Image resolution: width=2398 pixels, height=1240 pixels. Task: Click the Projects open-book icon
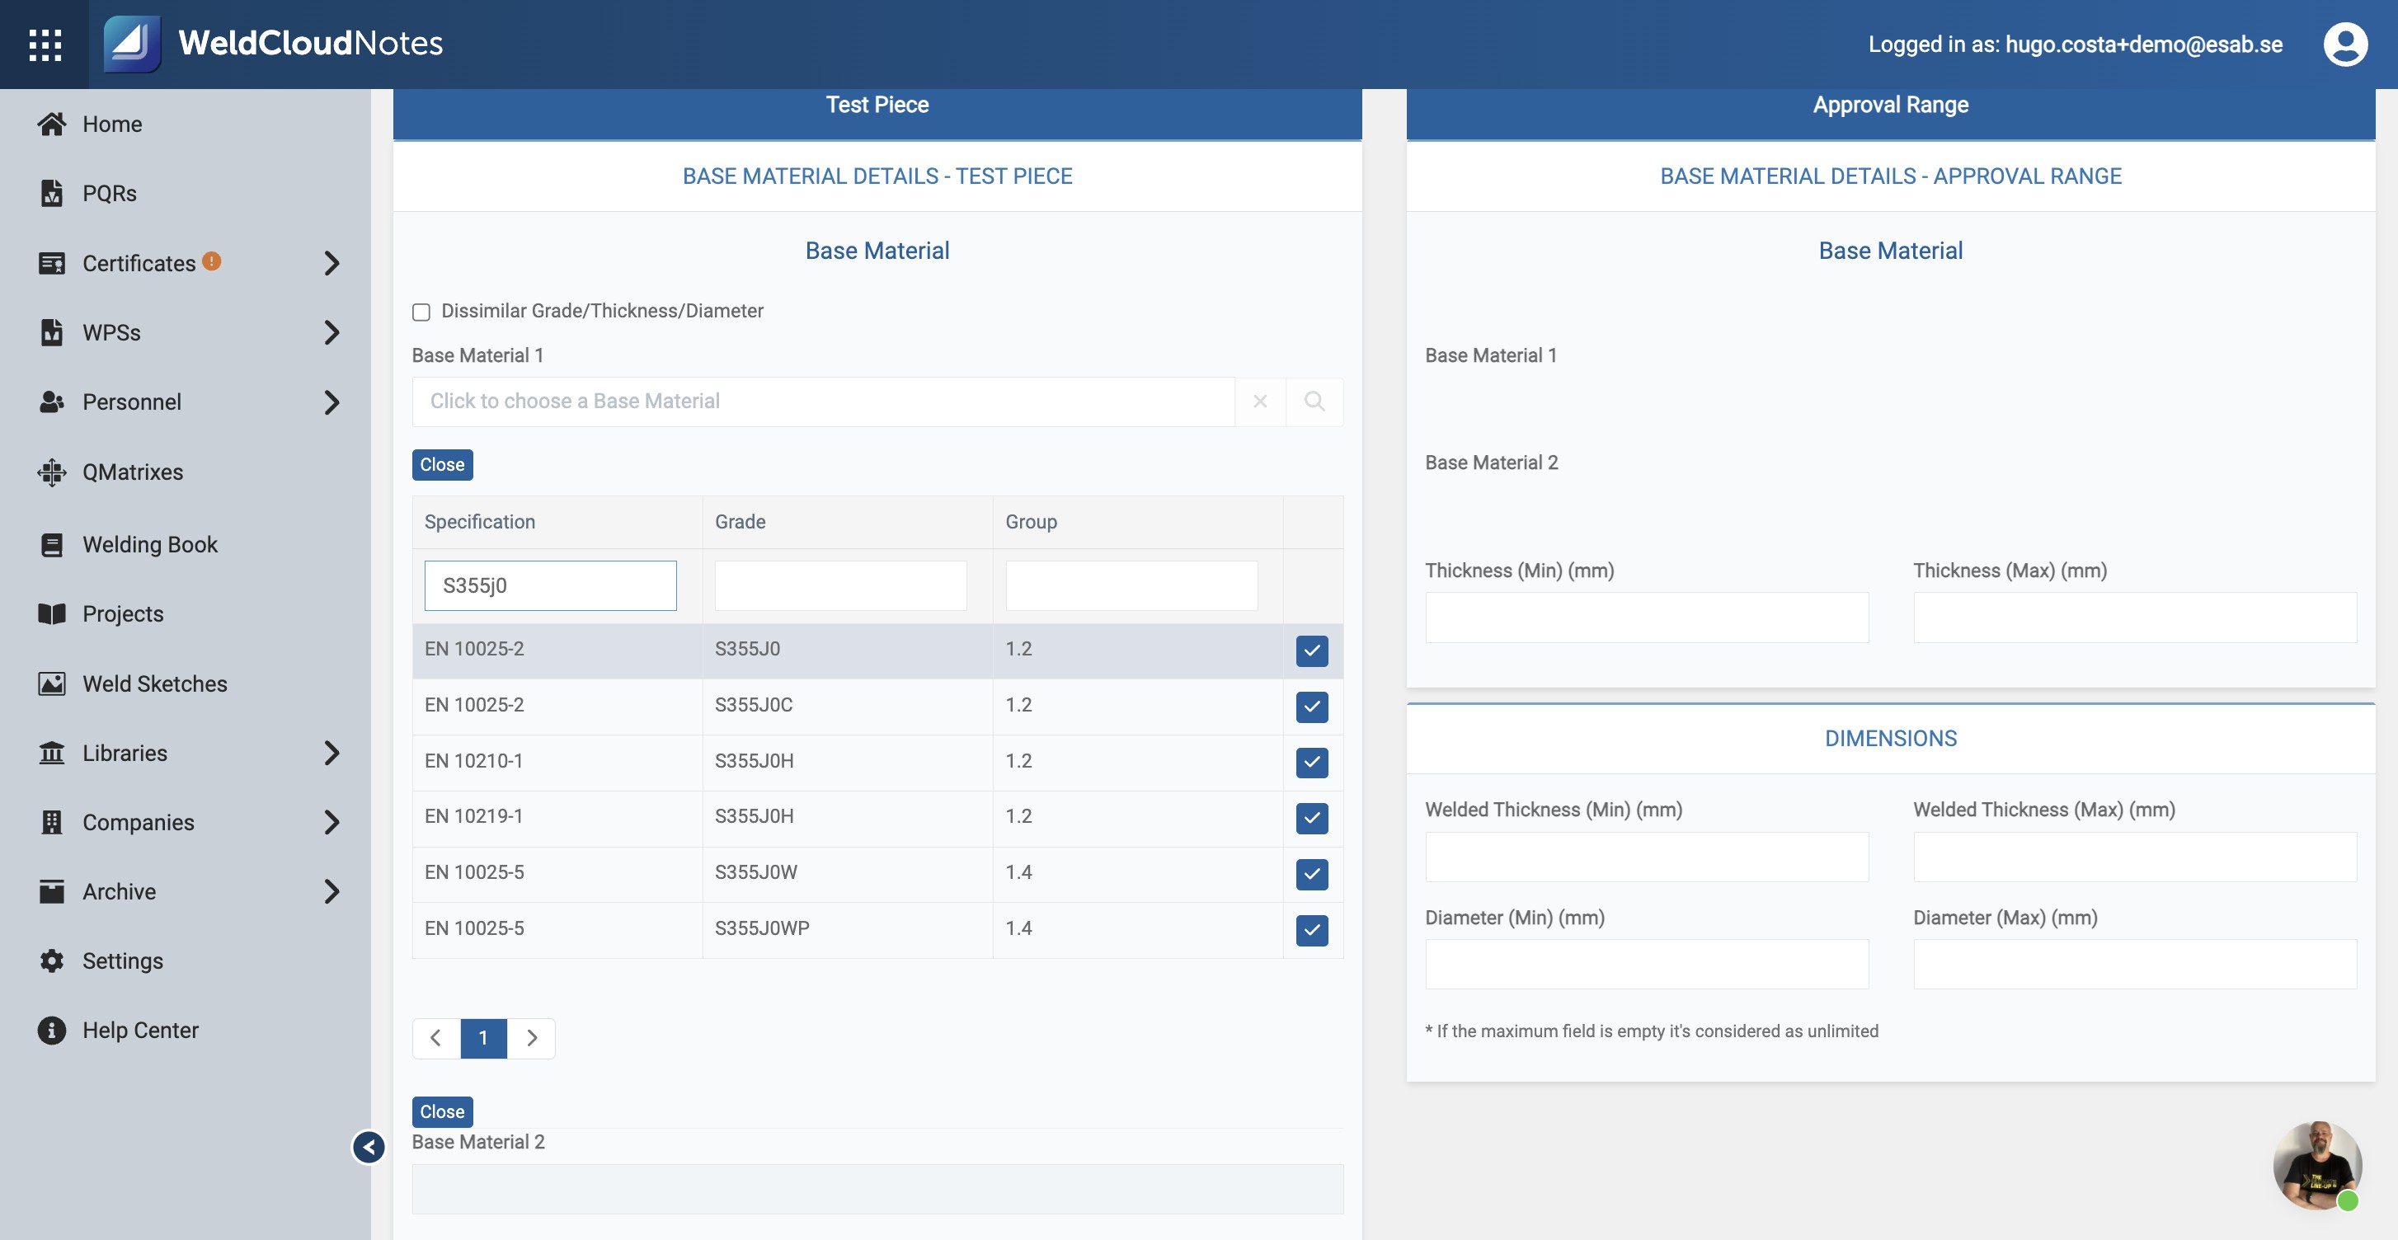point(52,613)
